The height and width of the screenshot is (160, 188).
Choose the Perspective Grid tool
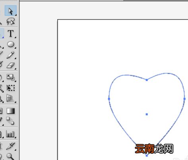[11, 99]
